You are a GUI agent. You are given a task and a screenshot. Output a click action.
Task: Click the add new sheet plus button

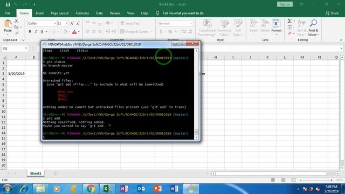[x=55, y=174]
